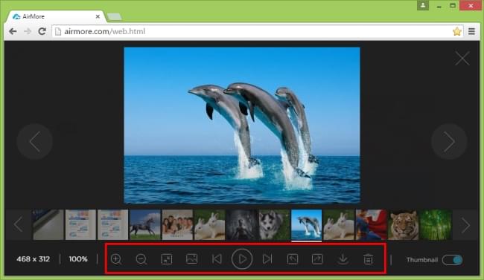
Task: Select the highlighted dolphins thumbnail
Action: pyautogui.click(x=307, y=225)
